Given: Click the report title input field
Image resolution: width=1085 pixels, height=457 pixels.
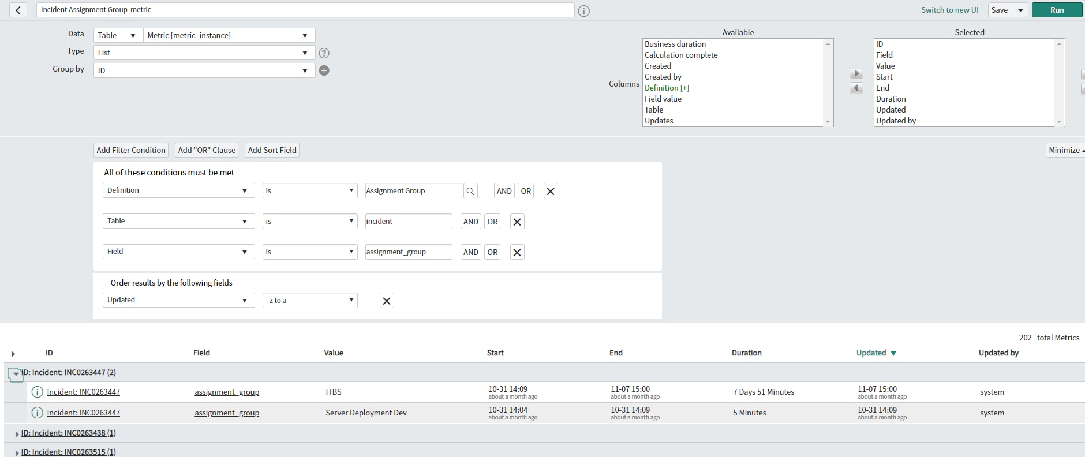Looking at the screenshot, I should (x=305, y=10).
